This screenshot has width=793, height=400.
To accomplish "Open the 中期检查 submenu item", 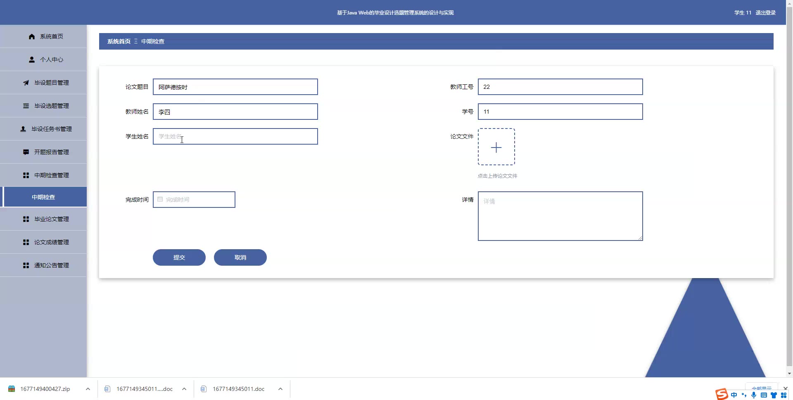I will pyautogui.click(x=43, y=197).
